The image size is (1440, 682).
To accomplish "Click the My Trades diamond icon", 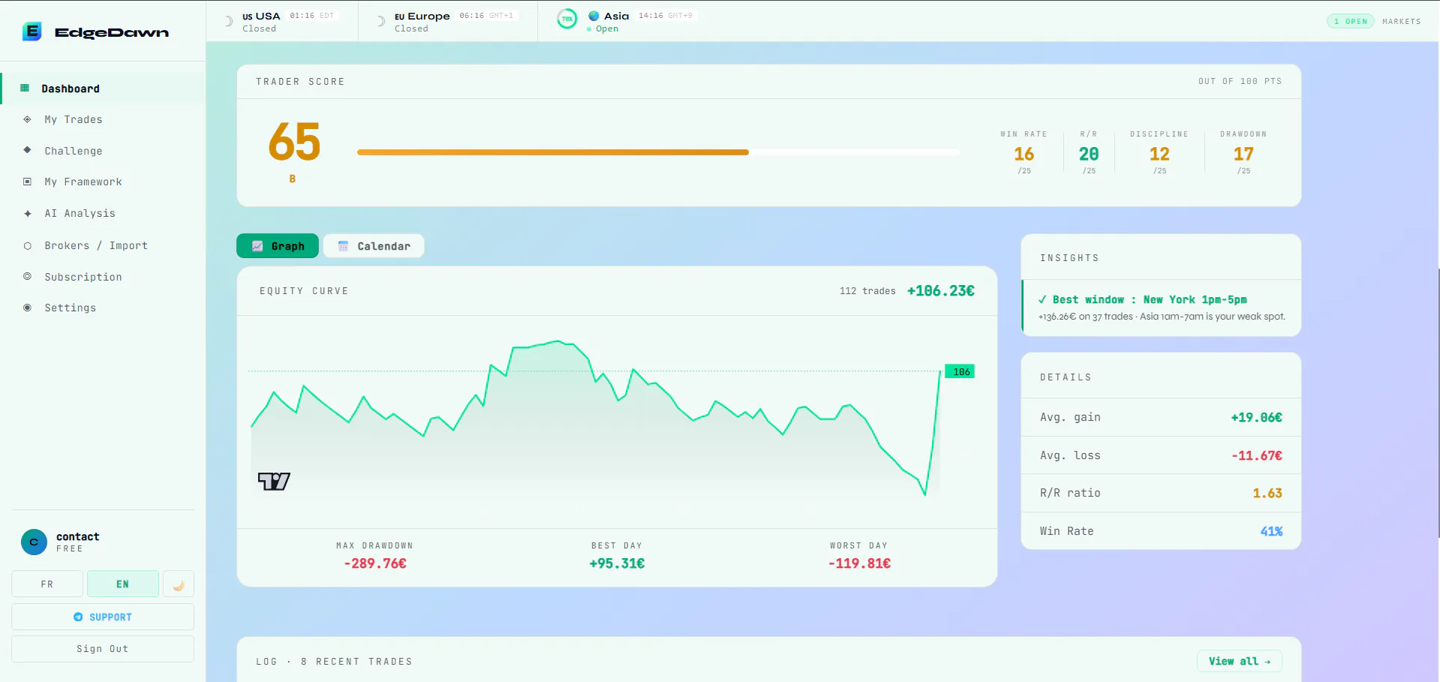I will (x=27, y=119).
